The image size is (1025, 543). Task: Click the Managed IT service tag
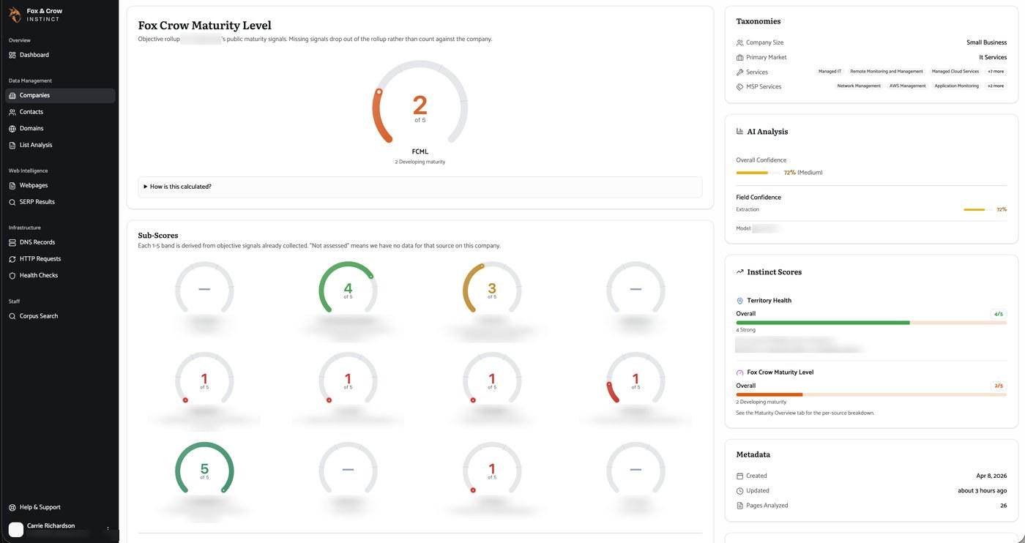(x=830, y=72)
